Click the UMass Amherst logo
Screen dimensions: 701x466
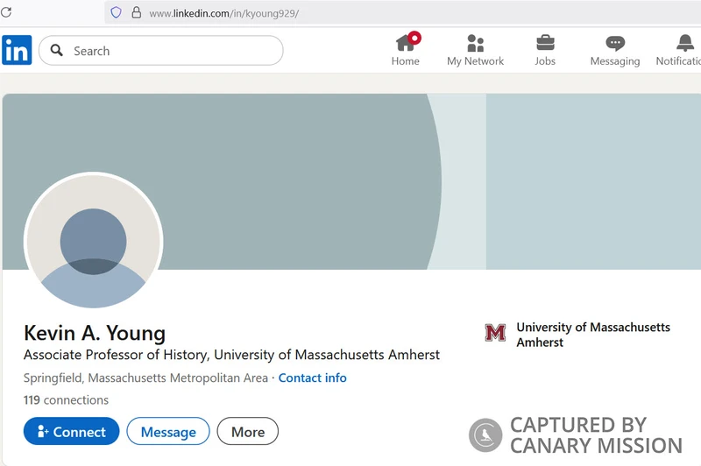[495, 333]
